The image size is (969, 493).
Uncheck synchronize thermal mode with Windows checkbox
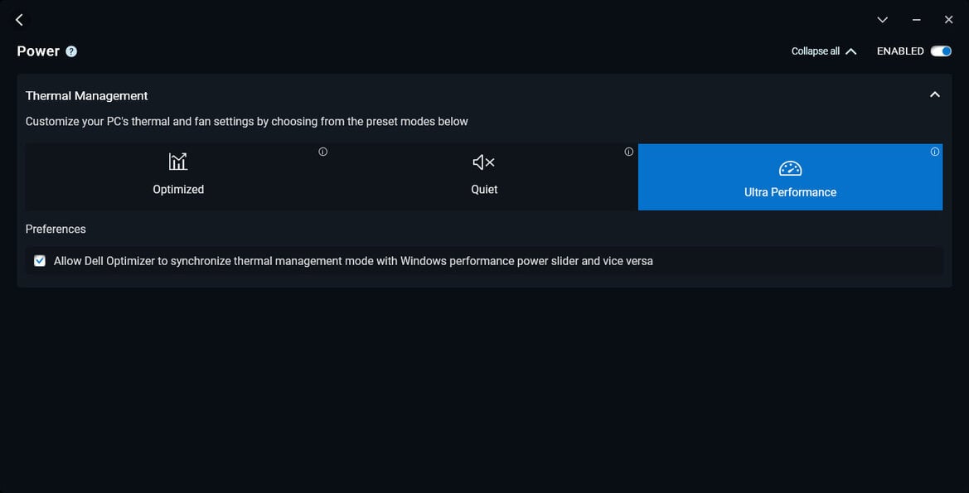(x=40, y=261)
